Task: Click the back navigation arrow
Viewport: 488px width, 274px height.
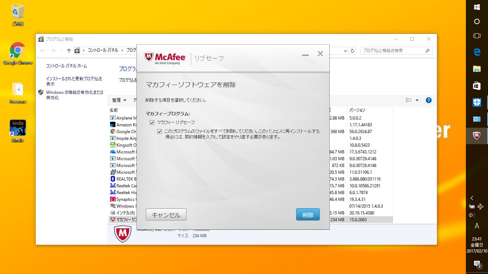Action: [x=43, y=51]
